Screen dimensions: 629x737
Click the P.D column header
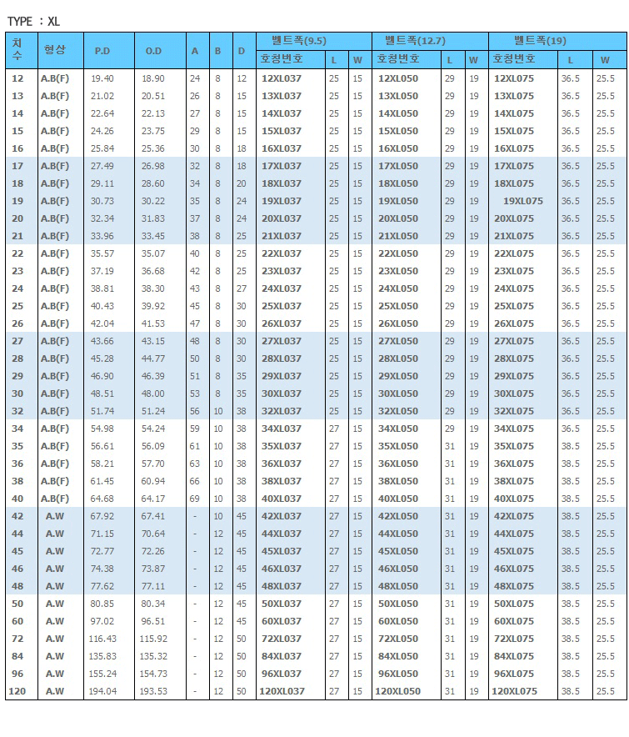coord(102,51)
